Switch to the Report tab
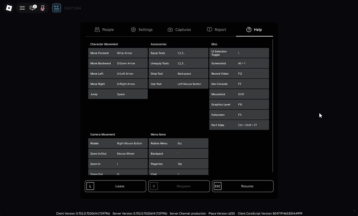The image size is (358, 216). tap(217, 30)
